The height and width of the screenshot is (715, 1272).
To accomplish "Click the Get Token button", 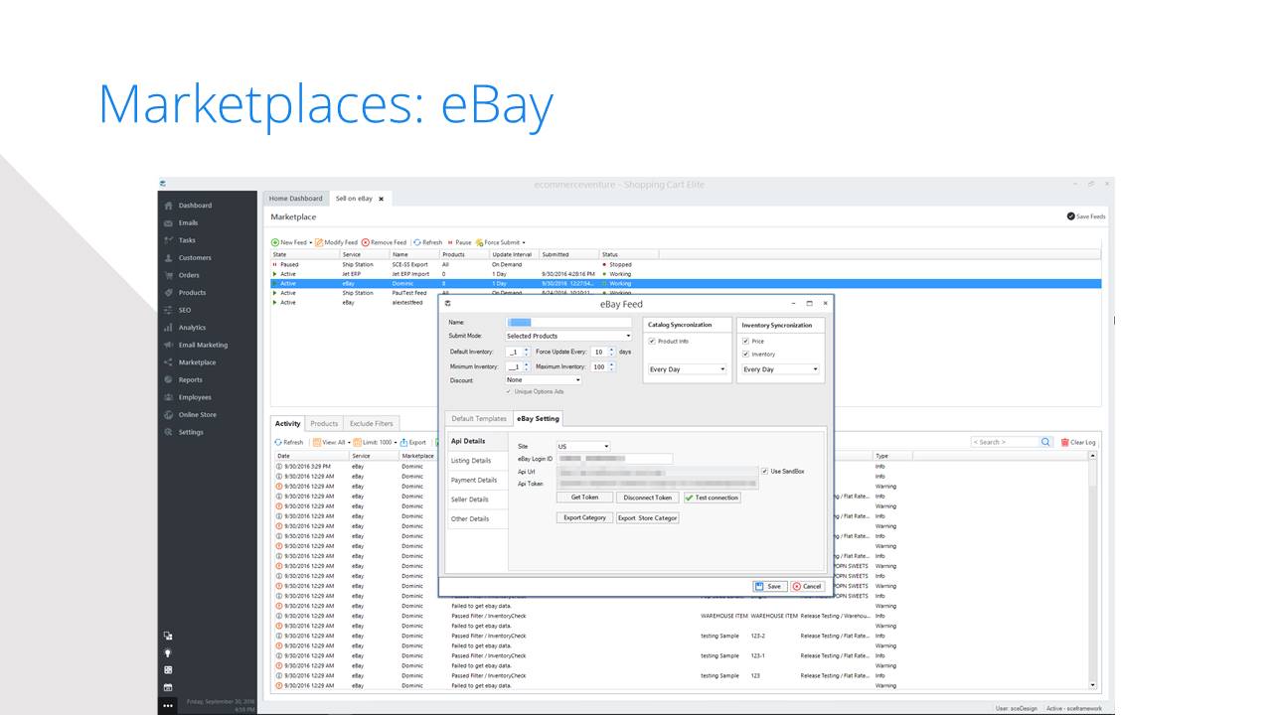I will [584, 498].
